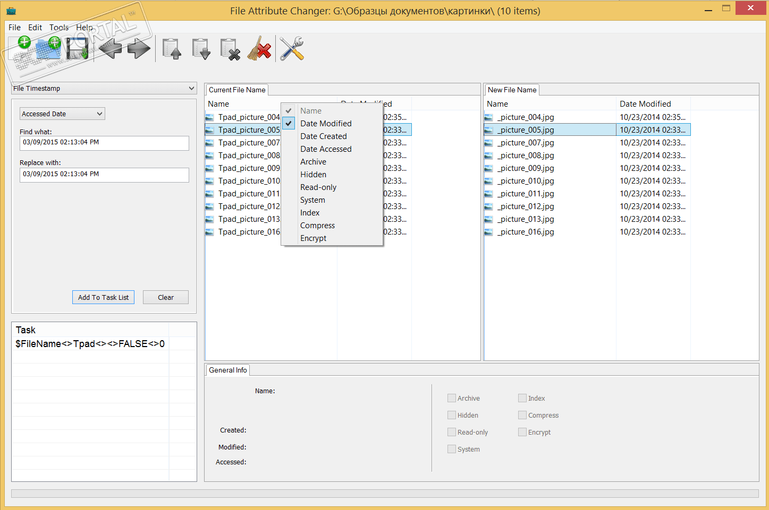This screenshot has width=769, height=510.
Task: Open the Edit menu
Action: (x=35, y=28)
